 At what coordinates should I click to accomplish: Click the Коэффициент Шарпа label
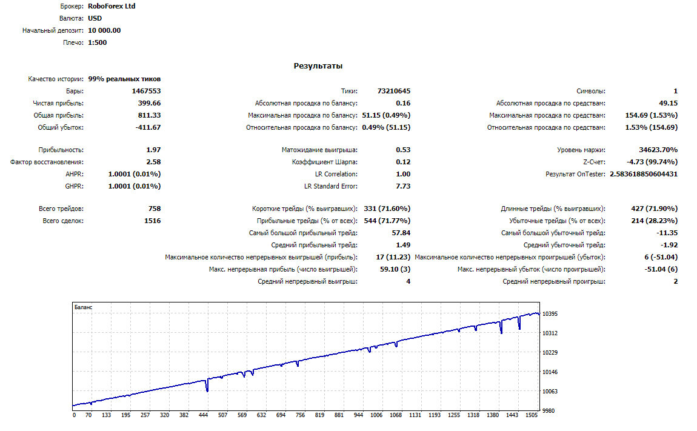324,162
